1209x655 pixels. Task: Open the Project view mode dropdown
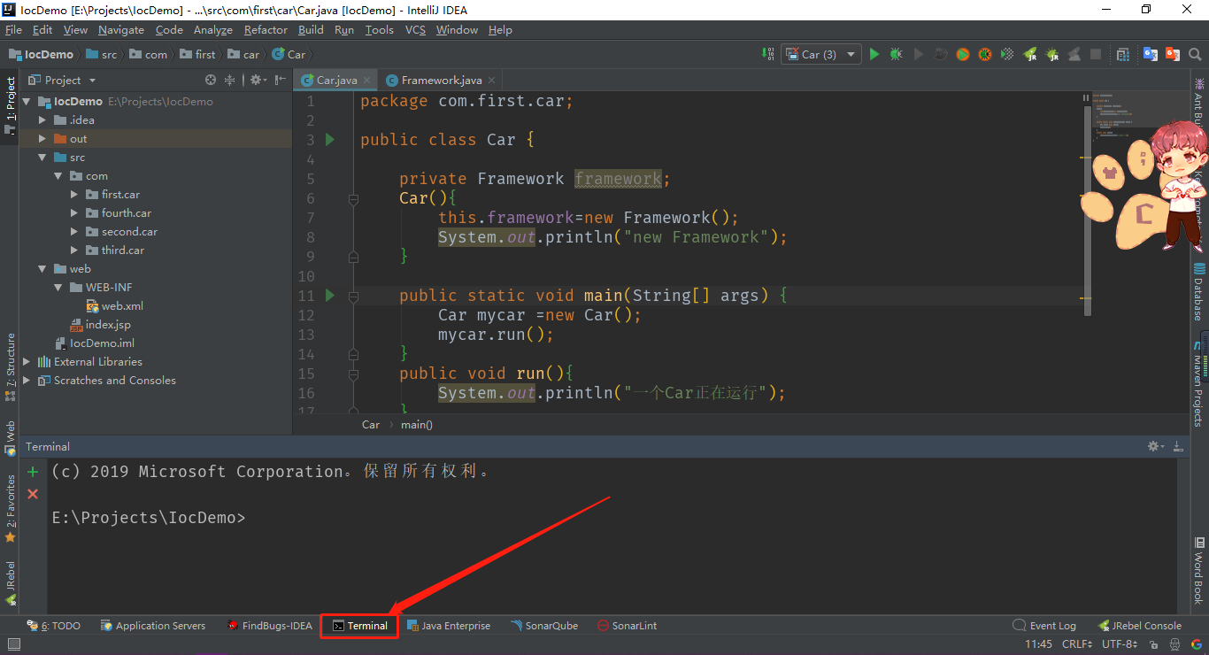tap(64, 80)
